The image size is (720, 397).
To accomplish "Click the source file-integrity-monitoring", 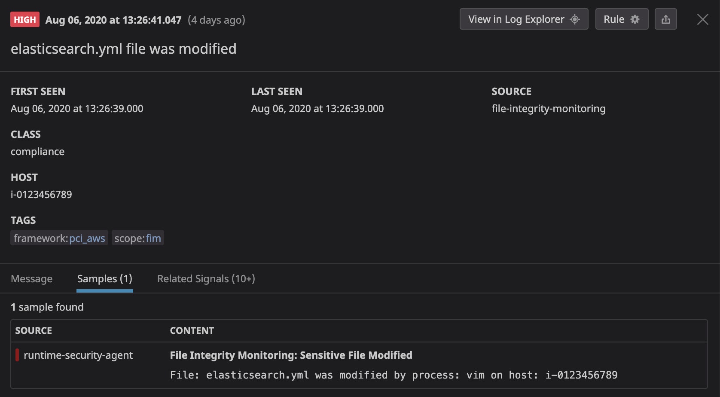I will (549, 108).
